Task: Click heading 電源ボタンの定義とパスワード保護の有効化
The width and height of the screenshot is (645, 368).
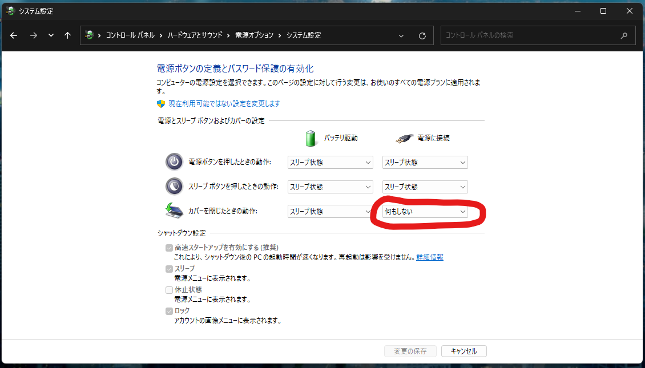Action: click(235, 68)
